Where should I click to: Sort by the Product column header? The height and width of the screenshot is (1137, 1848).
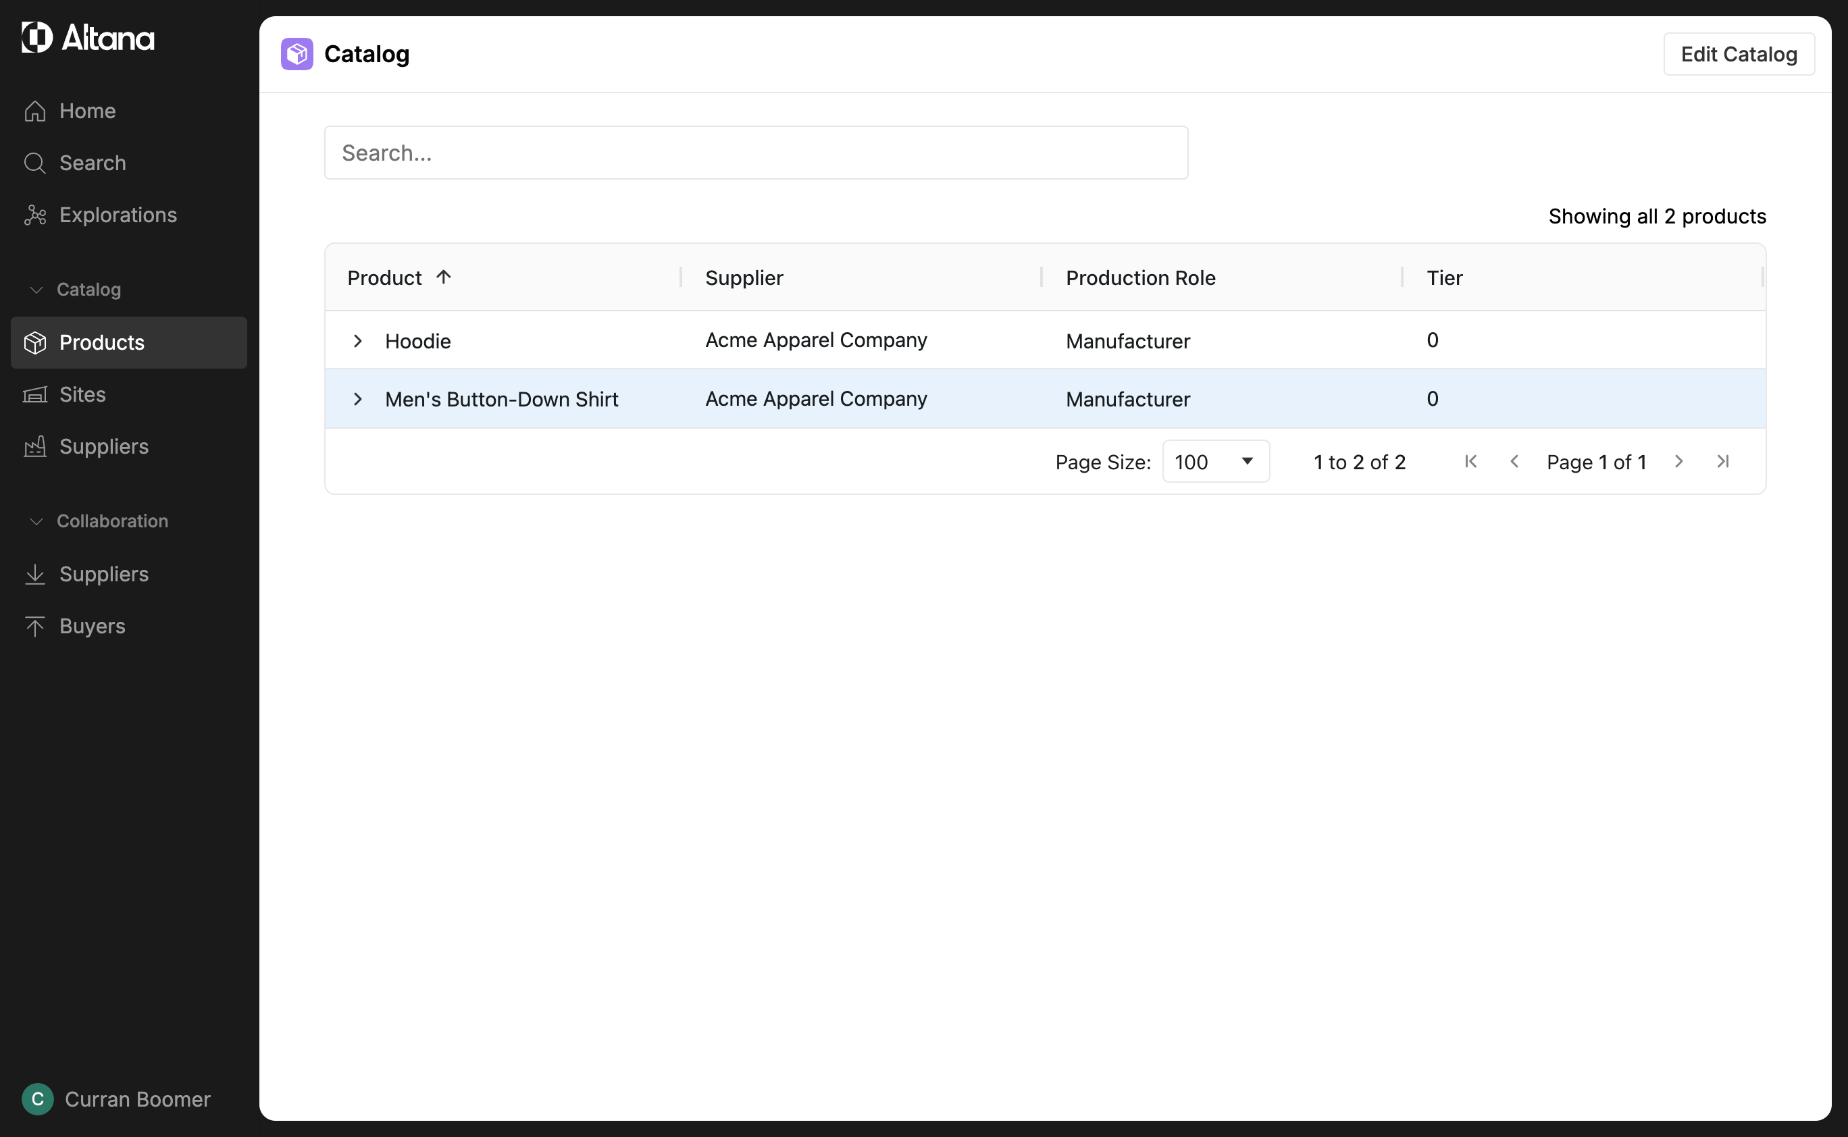385,278
